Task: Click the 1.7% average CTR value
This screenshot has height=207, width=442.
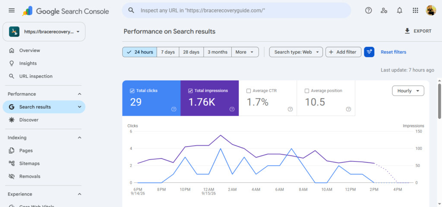Action: (x=258, y=102)
